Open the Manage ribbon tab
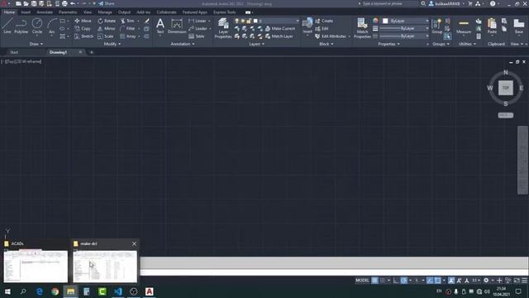 (105, 12)
